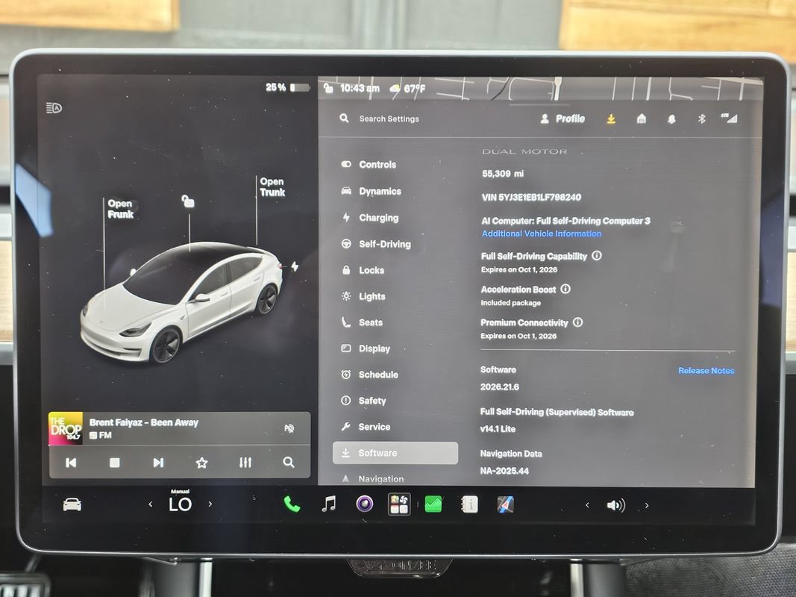
Task: Open Additional Vehicle Information link
Action: (541, 234)
